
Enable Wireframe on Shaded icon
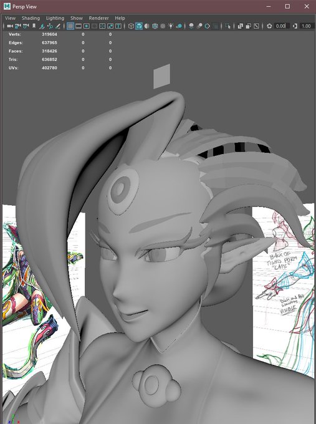(155, 26)
